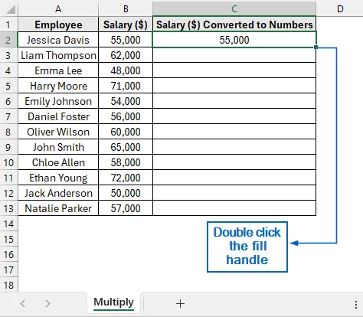The height and width of the screenshot is (317, 363).
Task: Select the Jack Anderson cell
Action: [x=58, y=193]
